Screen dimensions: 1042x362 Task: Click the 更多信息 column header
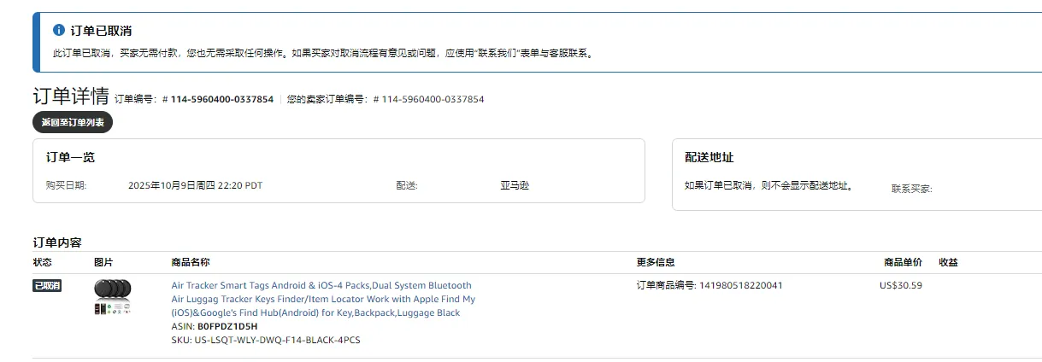coord(656,262)
